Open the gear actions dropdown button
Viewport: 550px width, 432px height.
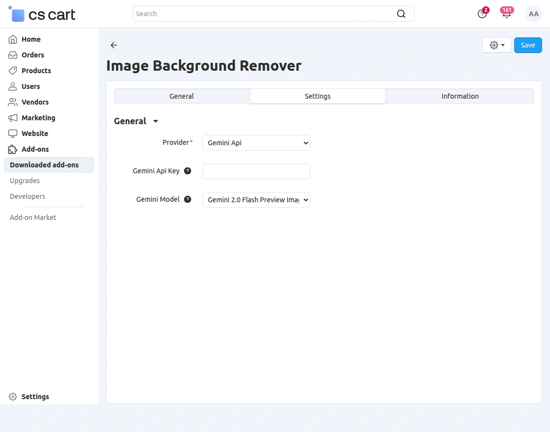(x=496, y=45)
